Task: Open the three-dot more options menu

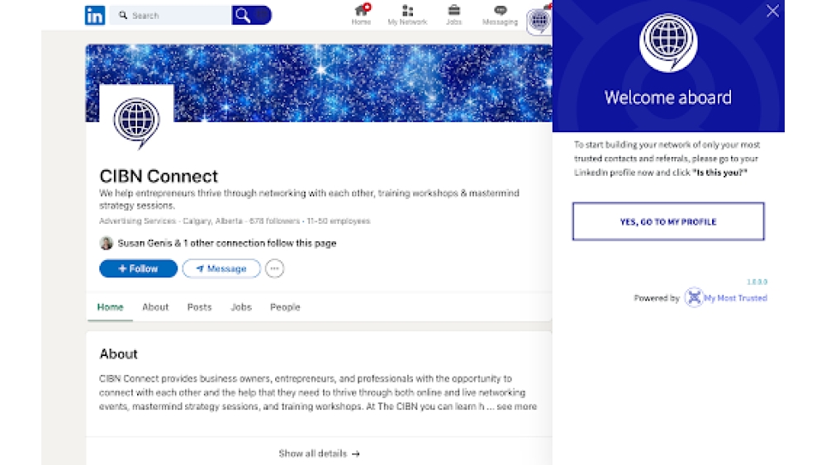Action: (274, 268)
